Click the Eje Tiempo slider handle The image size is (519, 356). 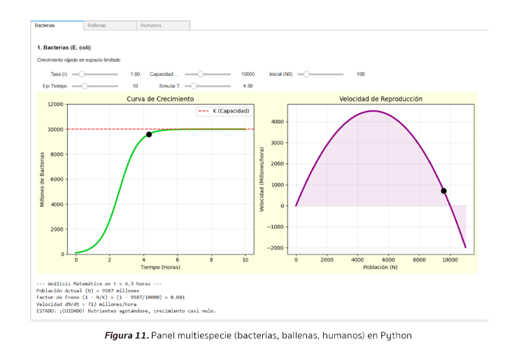click(x=85, y=86)
